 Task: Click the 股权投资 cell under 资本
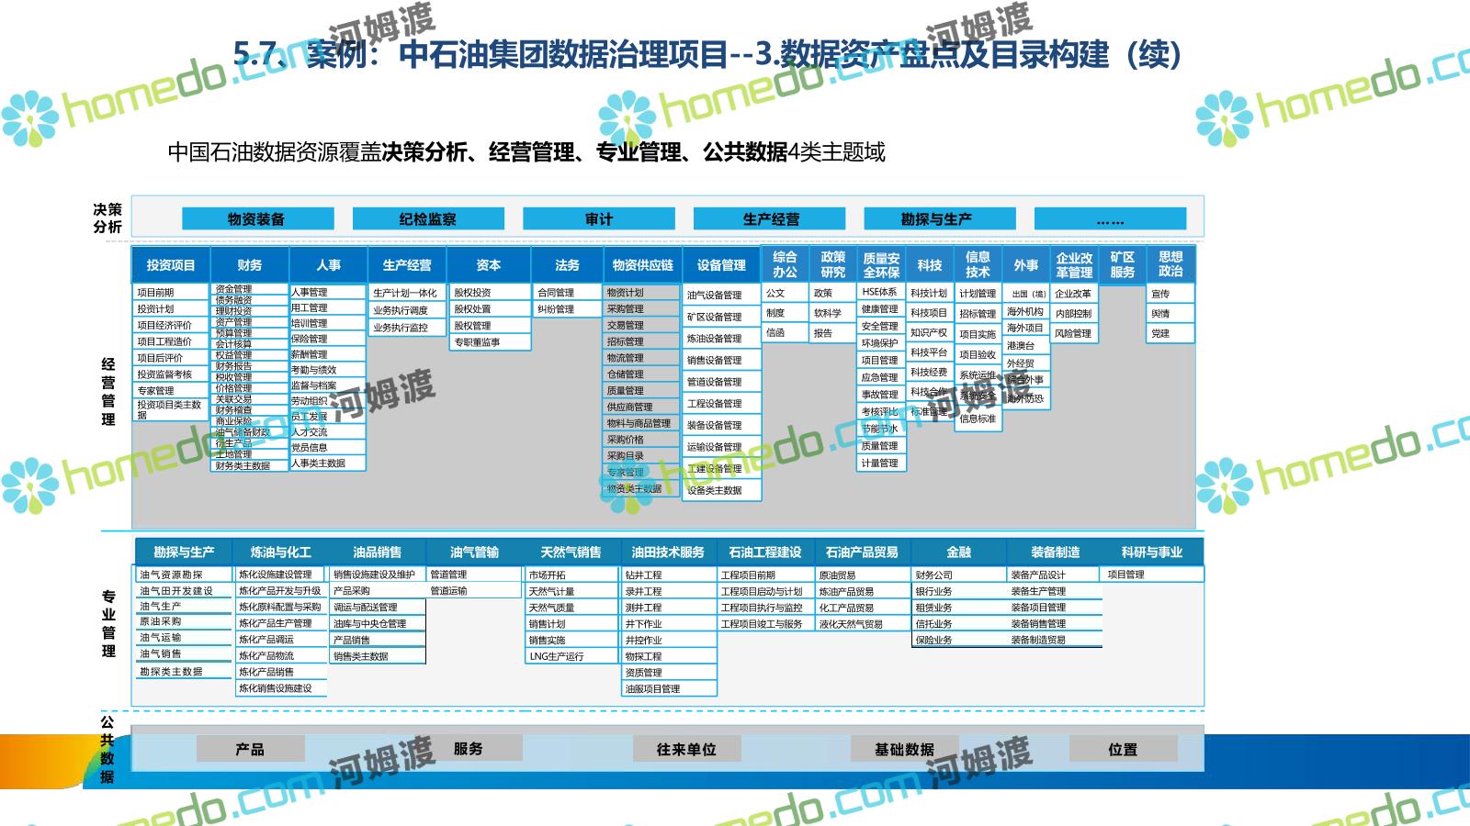(490, 293)
